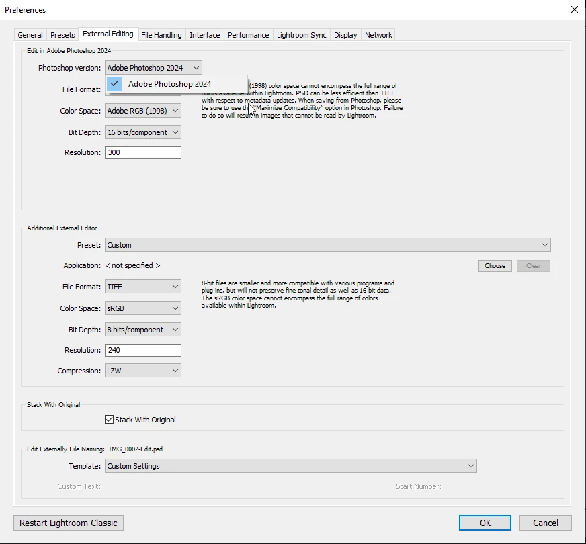Switch to the Network tab
The width and height of the screenshot is (586, 544).
(x=378, y=35)
